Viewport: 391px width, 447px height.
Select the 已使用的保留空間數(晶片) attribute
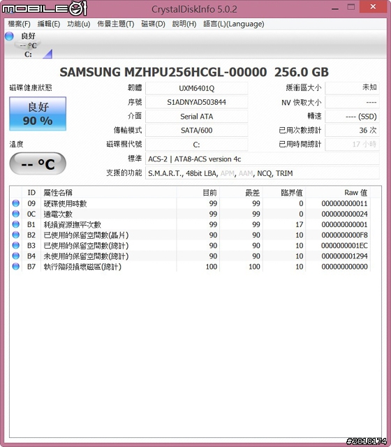[x=86, y=235]
